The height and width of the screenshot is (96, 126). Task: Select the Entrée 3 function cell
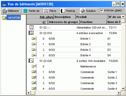click(x=85, y=50)
